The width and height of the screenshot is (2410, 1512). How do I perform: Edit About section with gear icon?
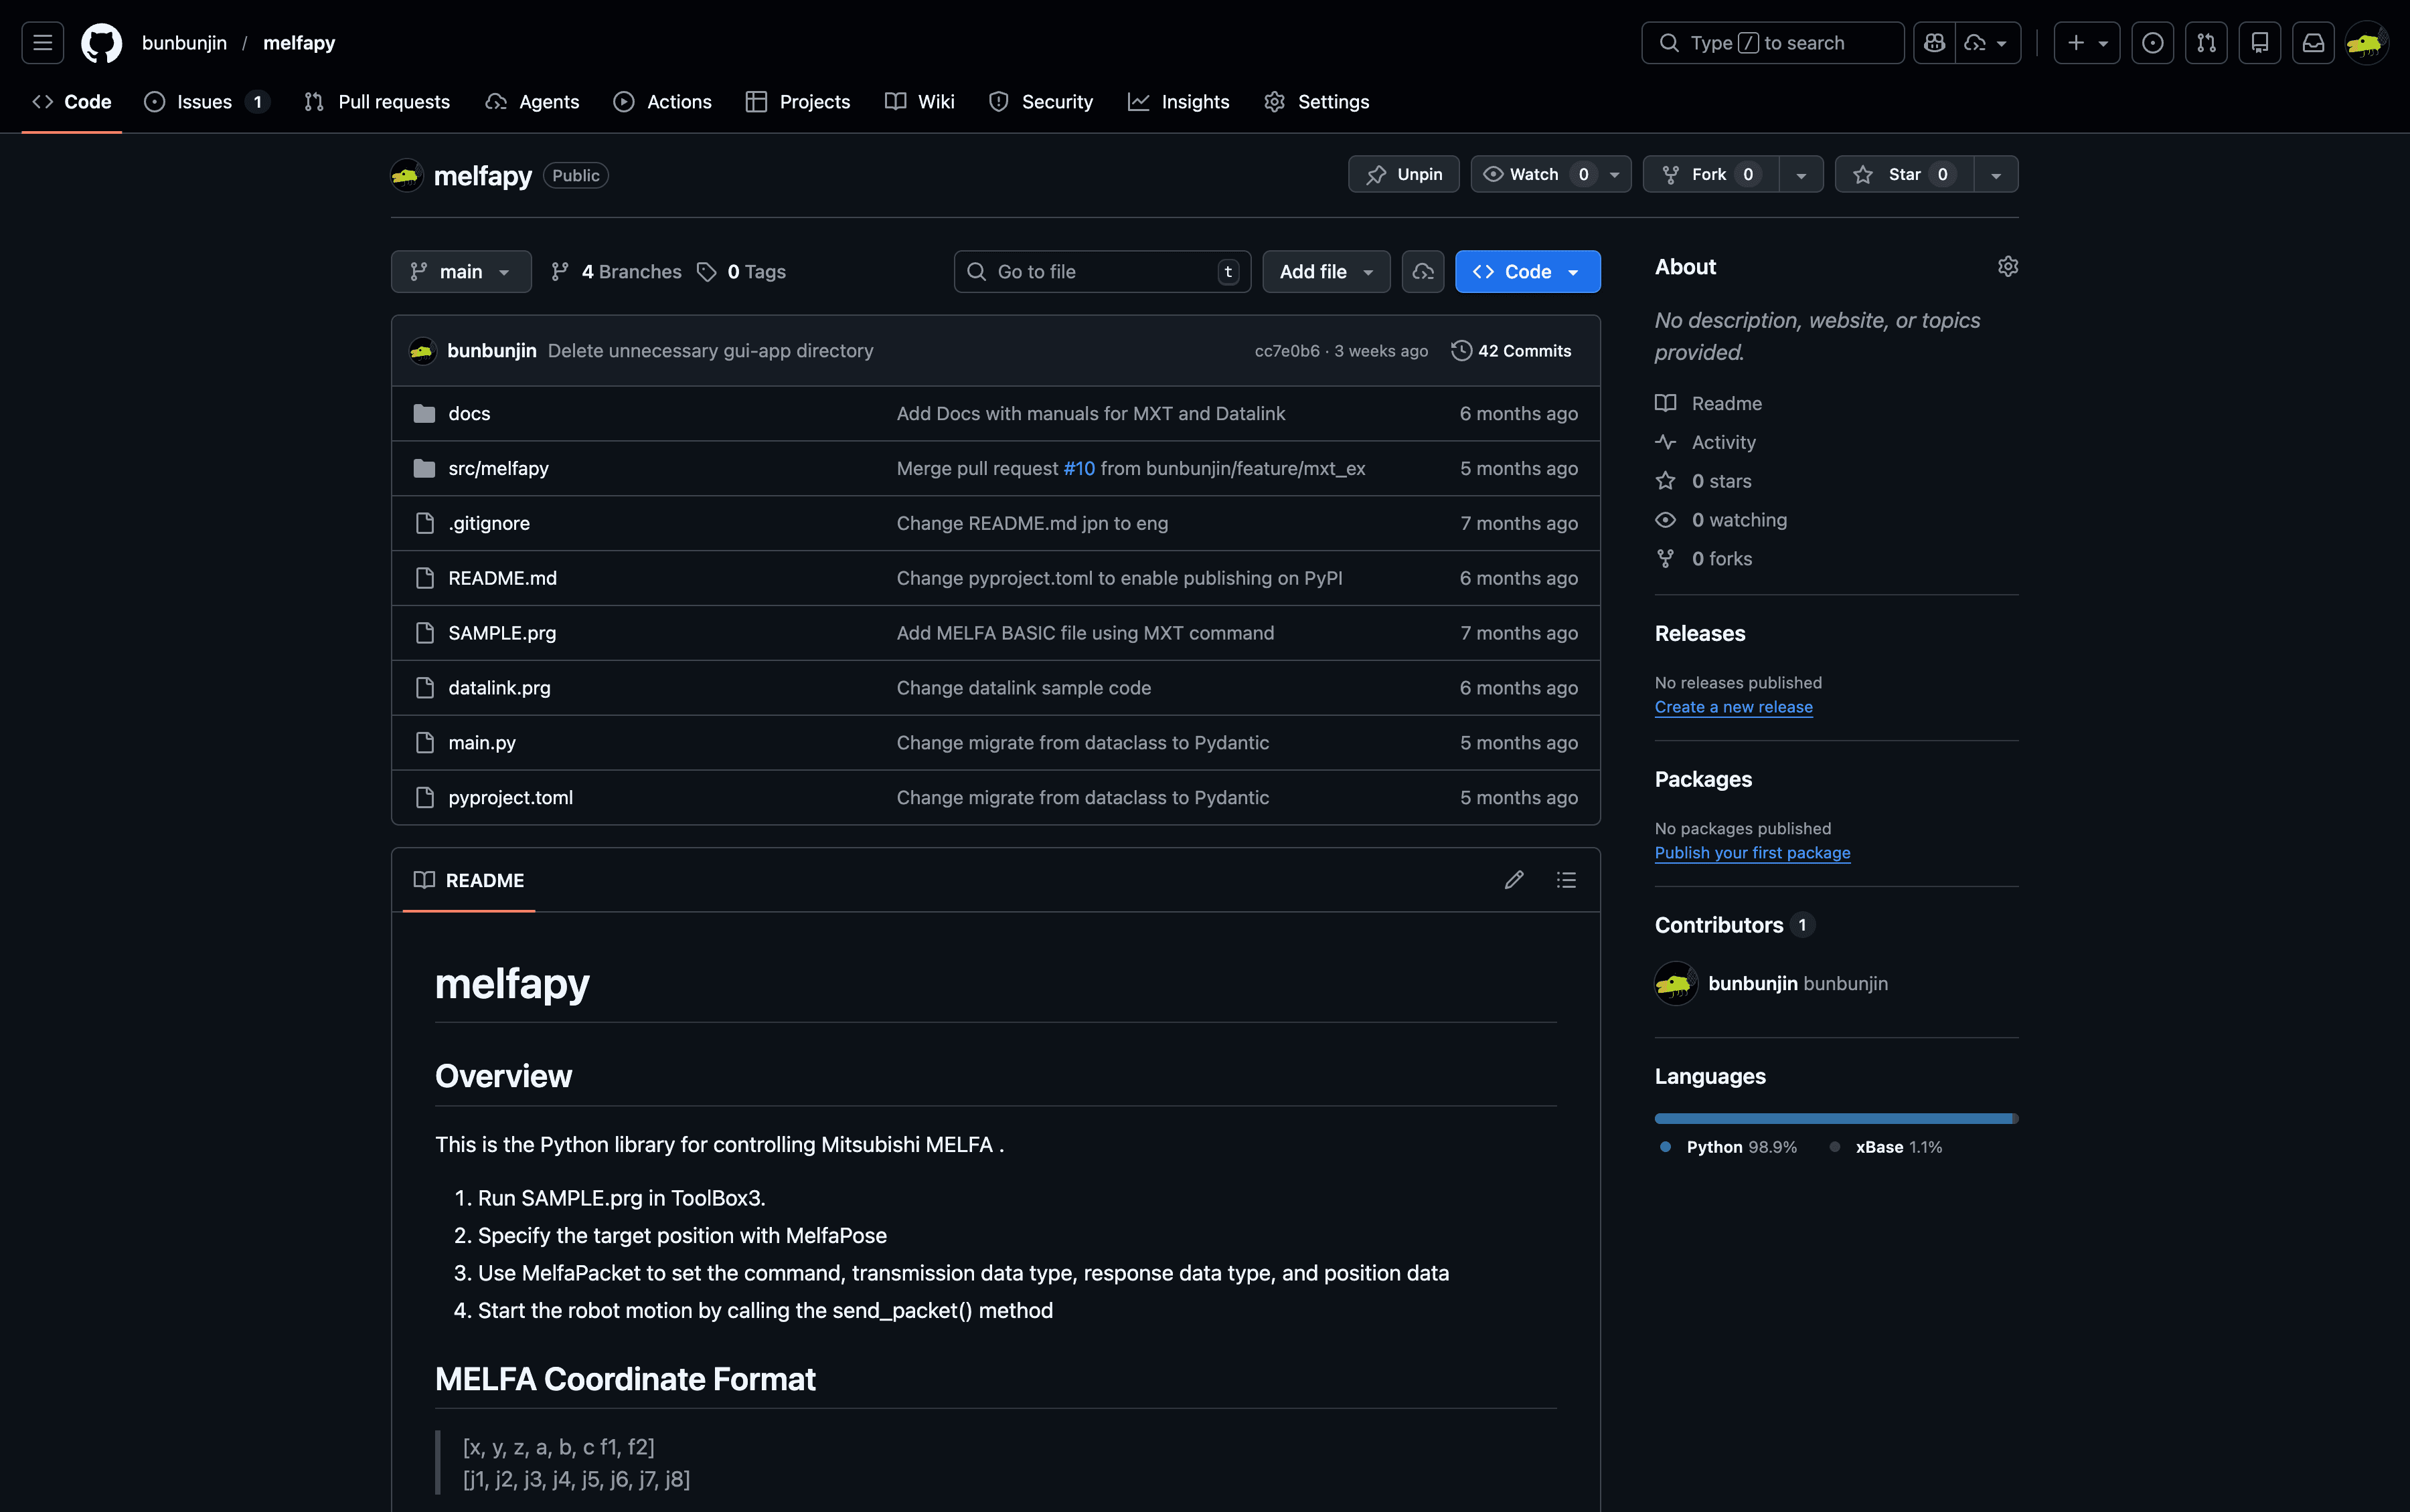(x=2008, y=266)
